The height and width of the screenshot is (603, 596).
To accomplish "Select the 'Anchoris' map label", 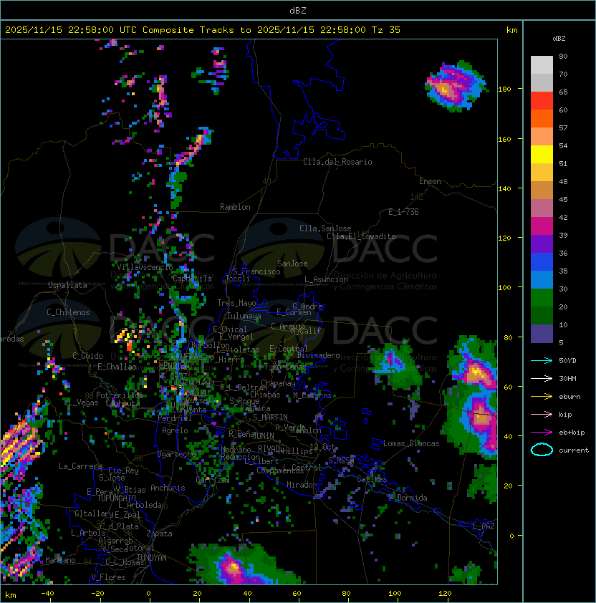I will (x=168, y=488).
